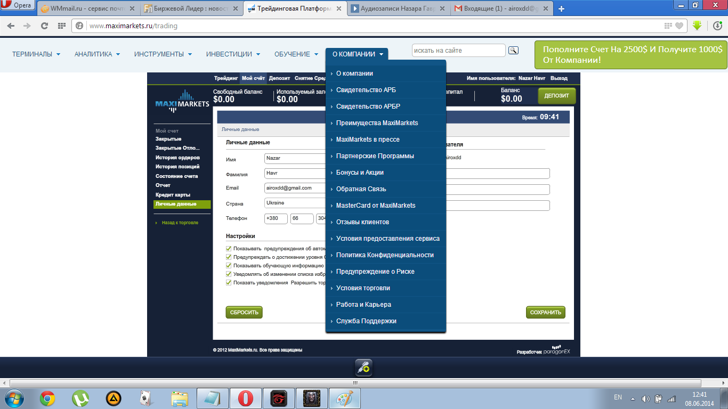The height and width of the screenshot is (409, 728).
Task: Open Windows Start menu
Action: (14, 398)
